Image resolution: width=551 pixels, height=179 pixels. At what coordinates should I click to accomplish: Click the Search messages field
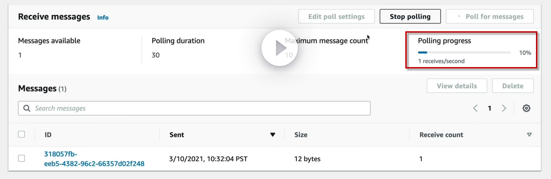click(199, 108)
